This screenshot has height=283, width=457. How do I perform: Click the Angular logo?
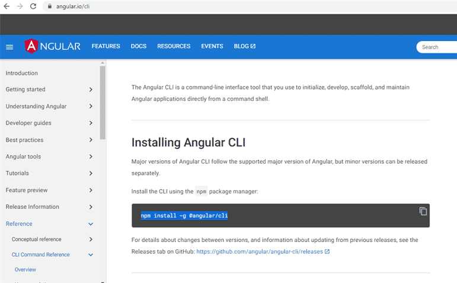coord(53,46)
